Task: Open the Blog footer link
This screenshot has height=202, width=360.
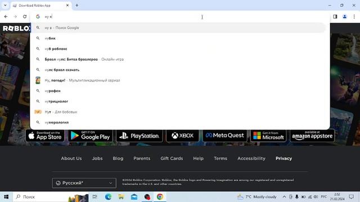Action: pos(118,158)
